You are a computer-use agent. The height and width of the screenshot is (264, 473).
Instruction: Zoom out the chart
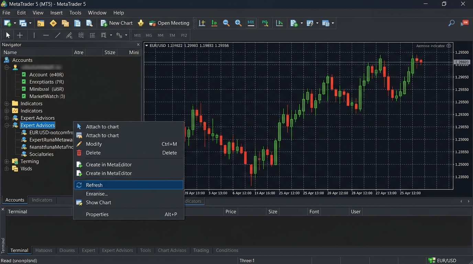click(226, 23)
